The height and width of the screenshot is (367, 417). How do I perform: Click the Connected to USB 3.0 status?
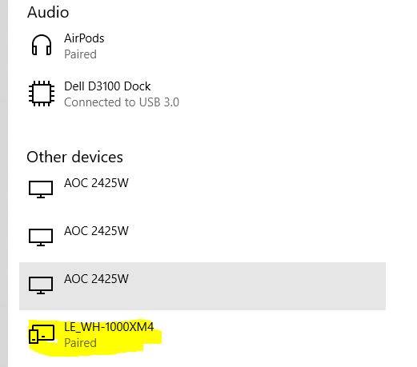pyautogui.click(x=122, y=102)
